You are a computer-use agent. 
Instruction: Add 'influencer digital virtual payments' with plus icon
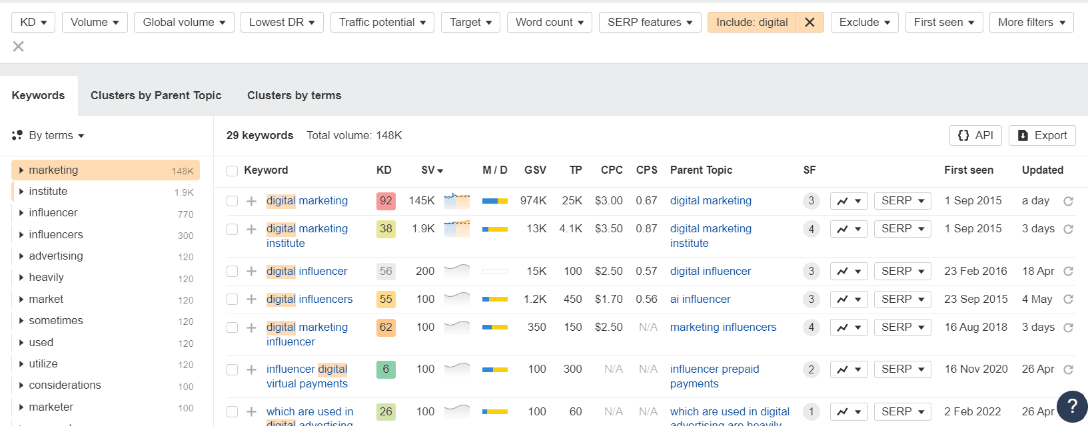coord(251,369)
